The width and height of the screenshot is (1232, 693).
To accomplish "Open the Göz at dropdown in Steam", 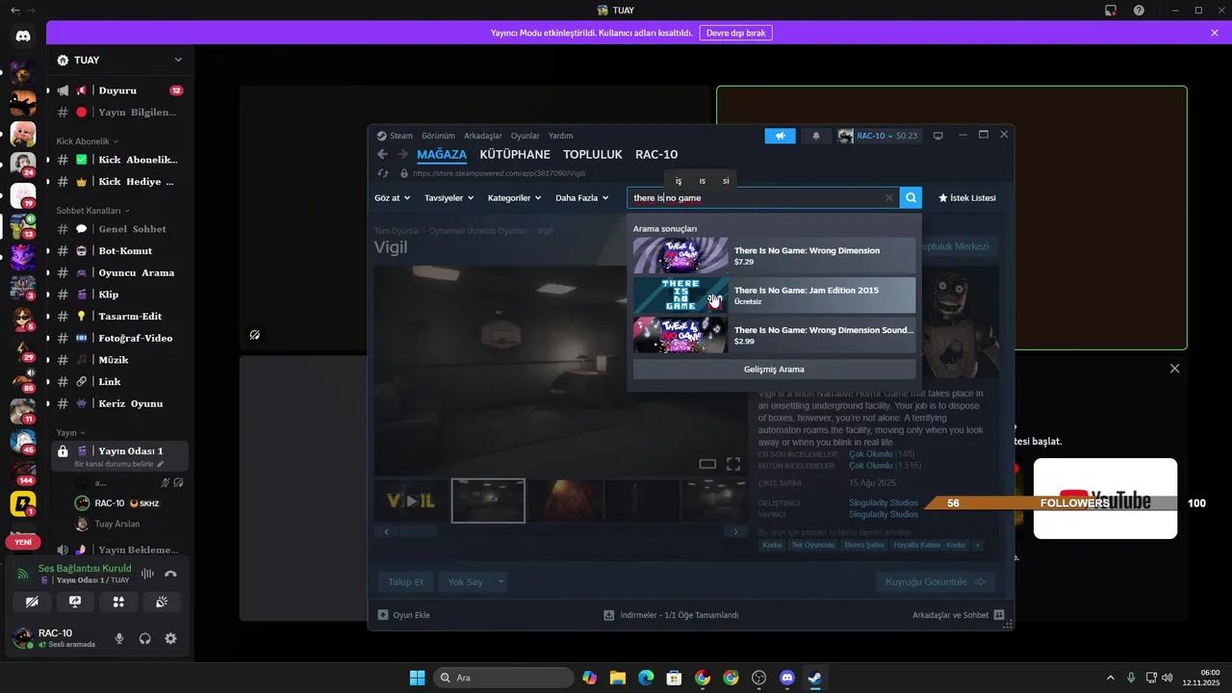I will click(393, 197).
